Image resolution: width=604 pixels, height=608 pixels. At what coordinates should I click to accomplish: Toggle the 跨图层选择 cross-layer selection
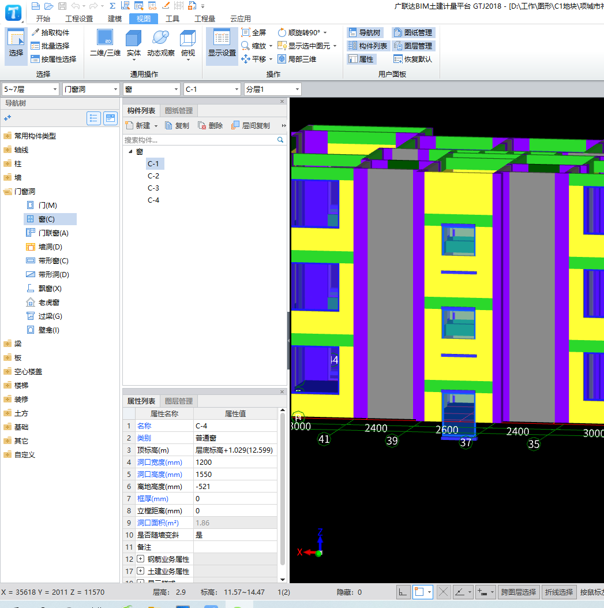pos(518,592)
